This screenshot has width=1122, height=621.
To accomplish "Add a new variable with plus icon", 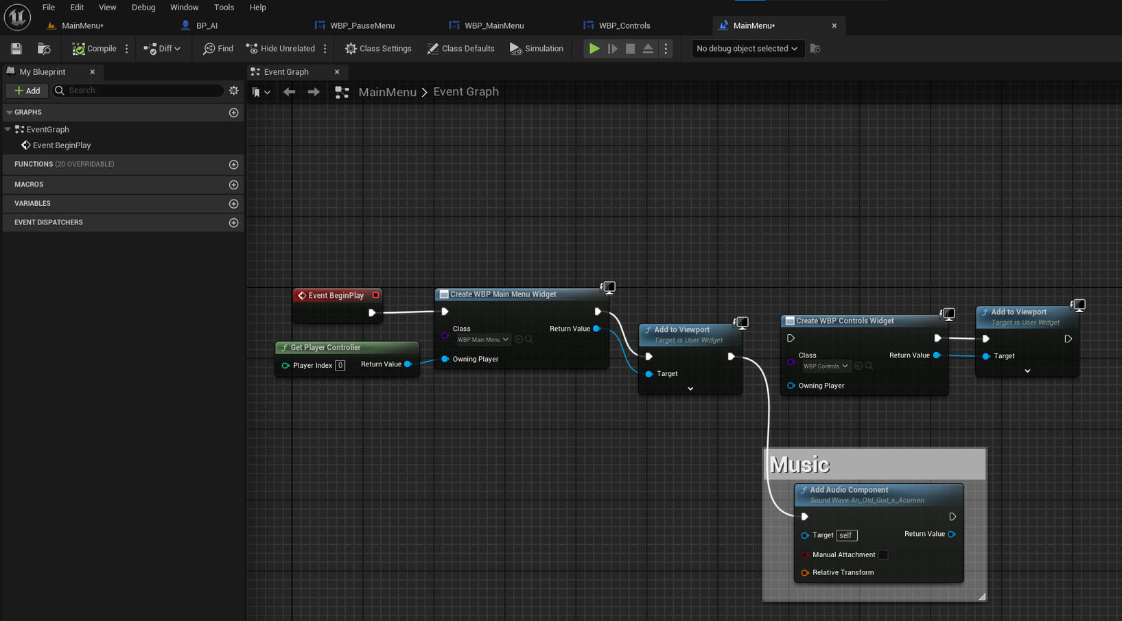I will point(233,204).
